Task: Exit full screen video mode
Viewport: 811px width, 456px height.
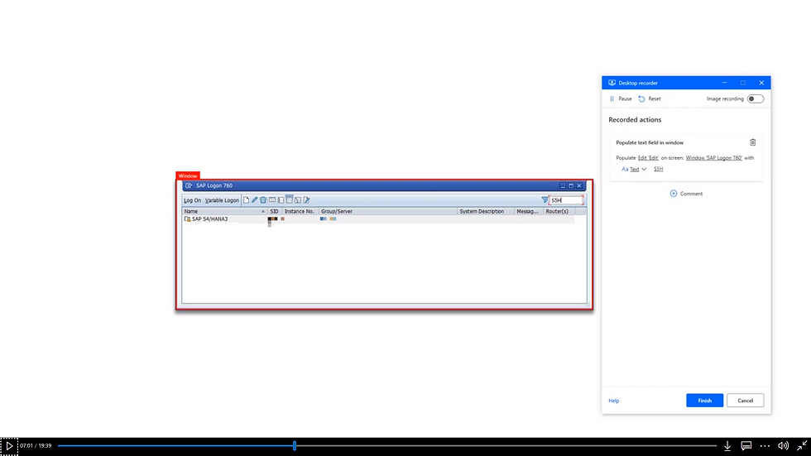Action: pyautogui.click(x=802, y=446)
